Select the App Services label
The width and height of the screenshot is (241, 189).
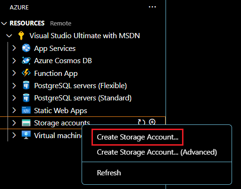55,49
